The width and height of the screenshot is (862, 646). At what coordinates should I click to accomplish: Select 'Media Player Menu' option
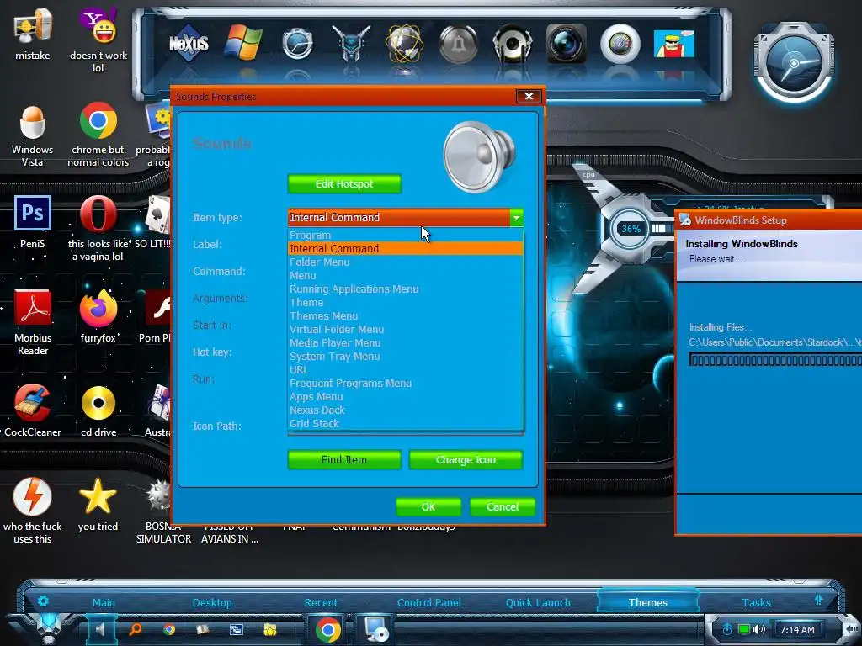pos(405,343)
